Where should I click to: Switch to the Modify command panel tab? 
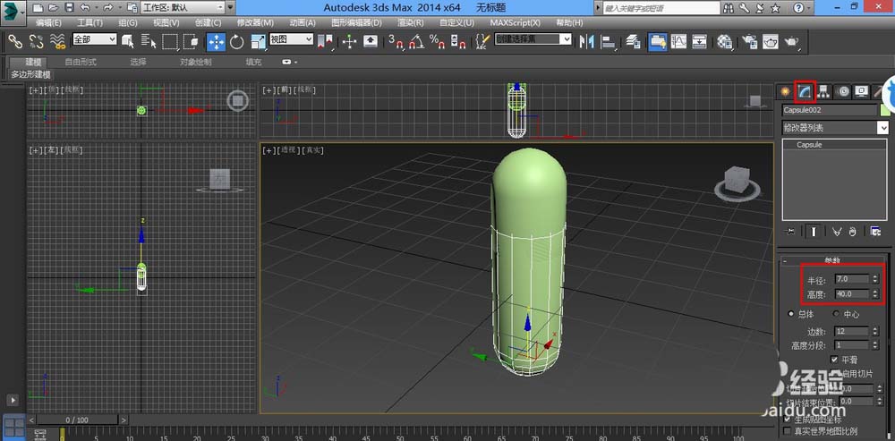pyautogui.click(x=805, y=91)
